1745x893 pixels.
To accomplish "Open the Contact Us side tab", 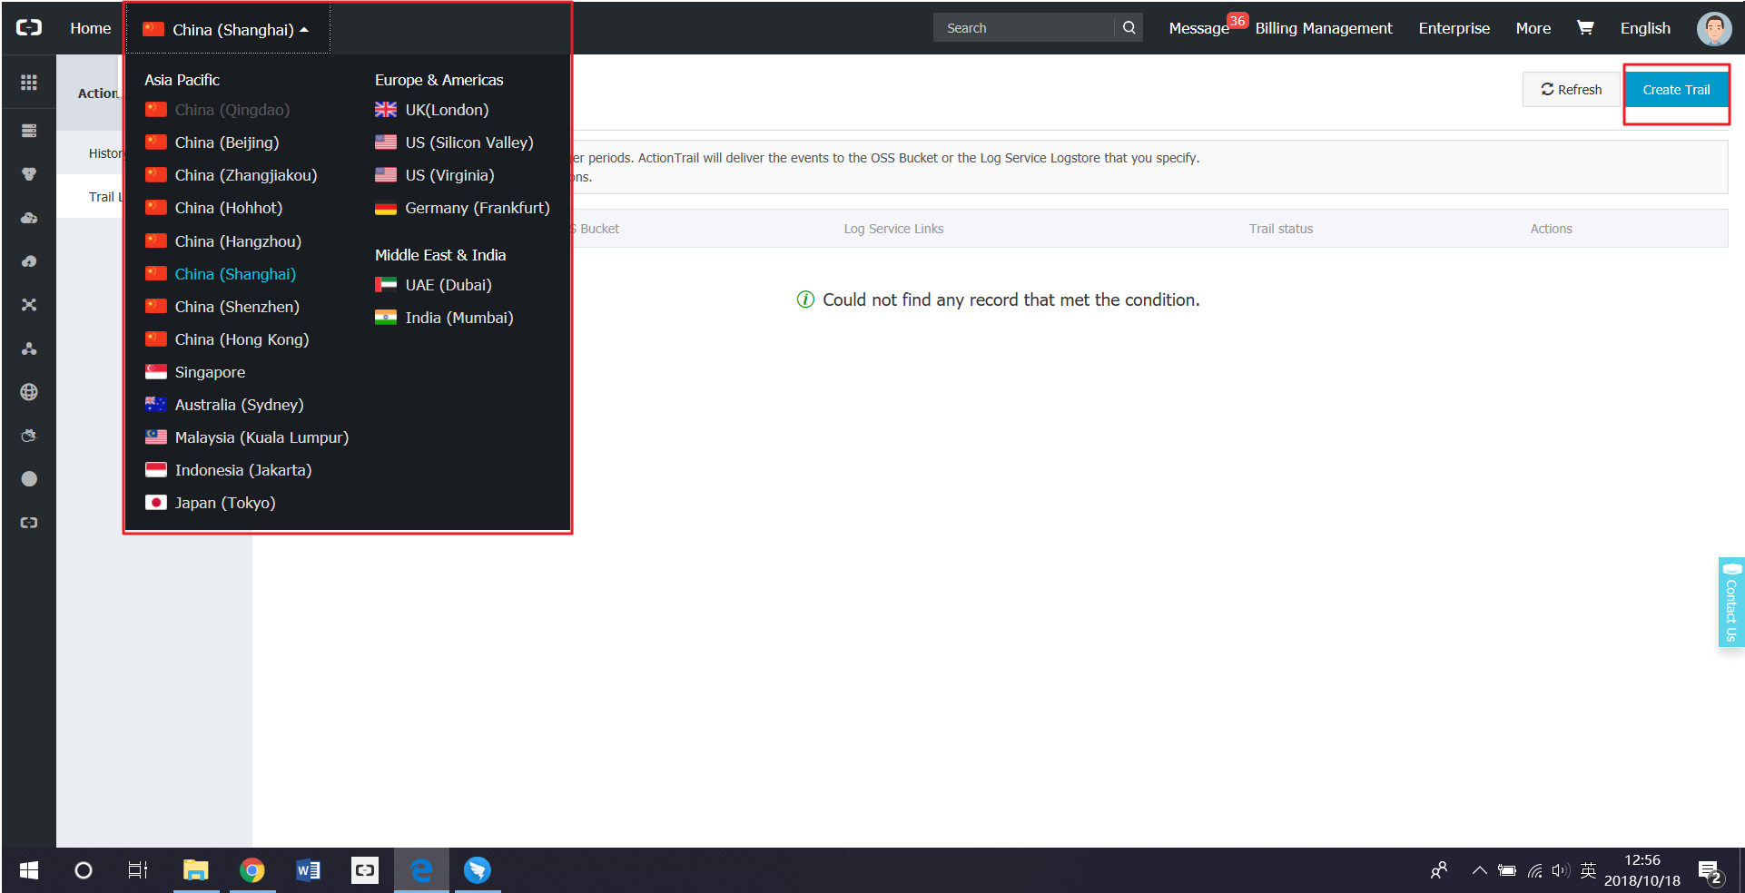I will tap(1731, 602).
